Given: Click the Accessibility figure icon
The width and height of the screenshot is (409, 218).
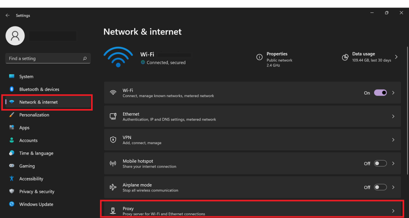Looking at the screenshot, I should click(x=12, y=178).
